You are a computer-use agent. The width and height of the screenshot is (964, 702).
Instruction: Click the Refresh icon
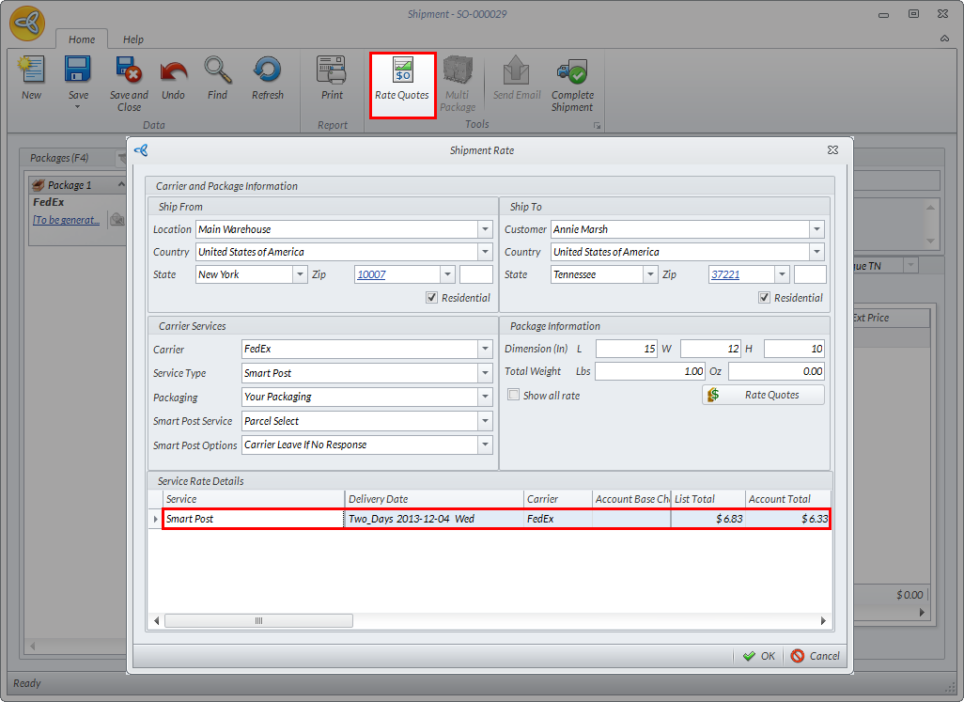point(267,72)
